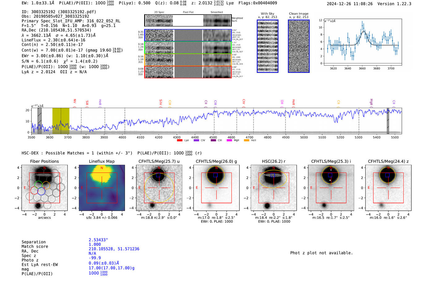Click the CIV purple legend swatch
This screenshot has height=295, width=433.
[196, 140]
